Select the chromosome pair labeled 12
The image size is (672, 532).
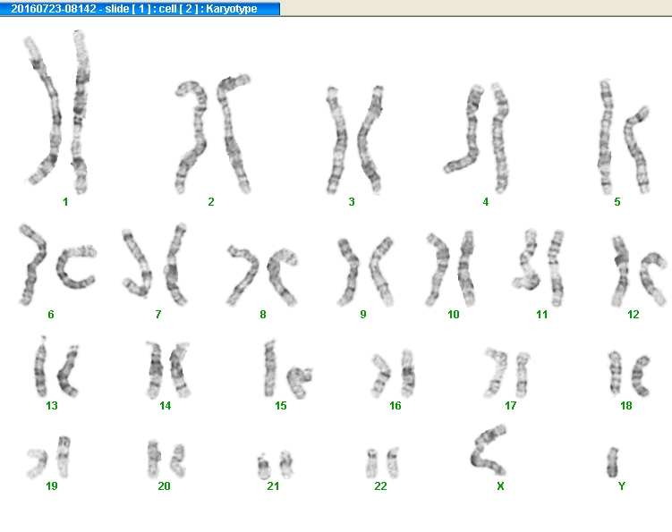(639, 271)
